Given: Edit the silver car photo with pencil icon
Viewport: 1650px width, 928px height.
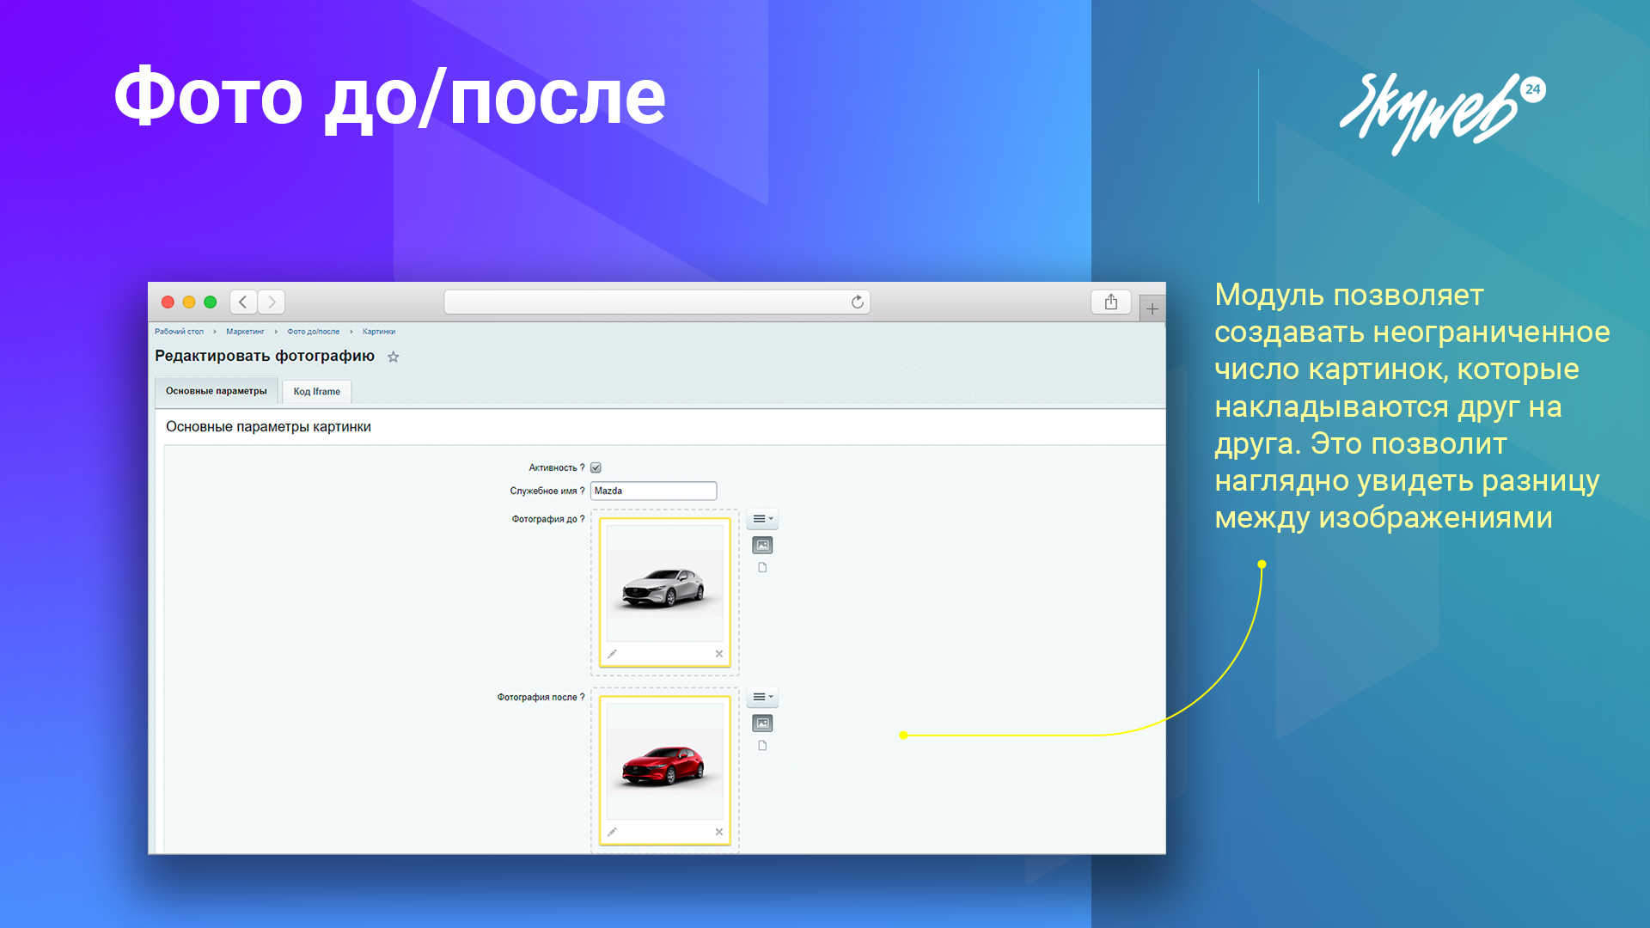Looking at the screenshot, I should pyautogui.click(x=612, y=654).
